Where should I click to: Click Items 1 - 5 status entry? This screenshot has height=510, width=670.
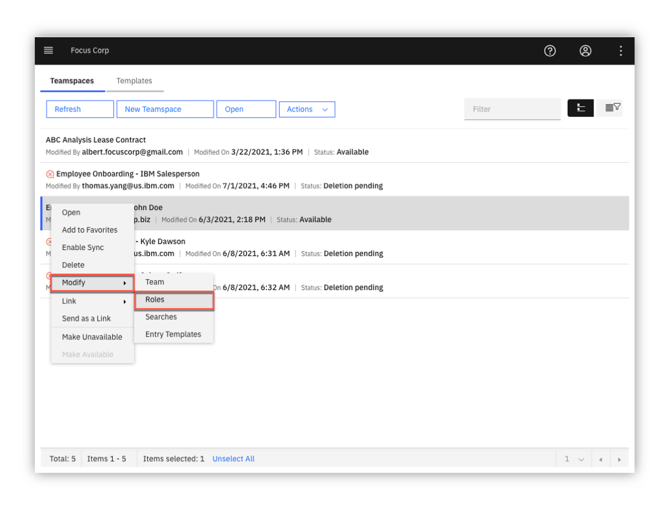pos(107,459)
